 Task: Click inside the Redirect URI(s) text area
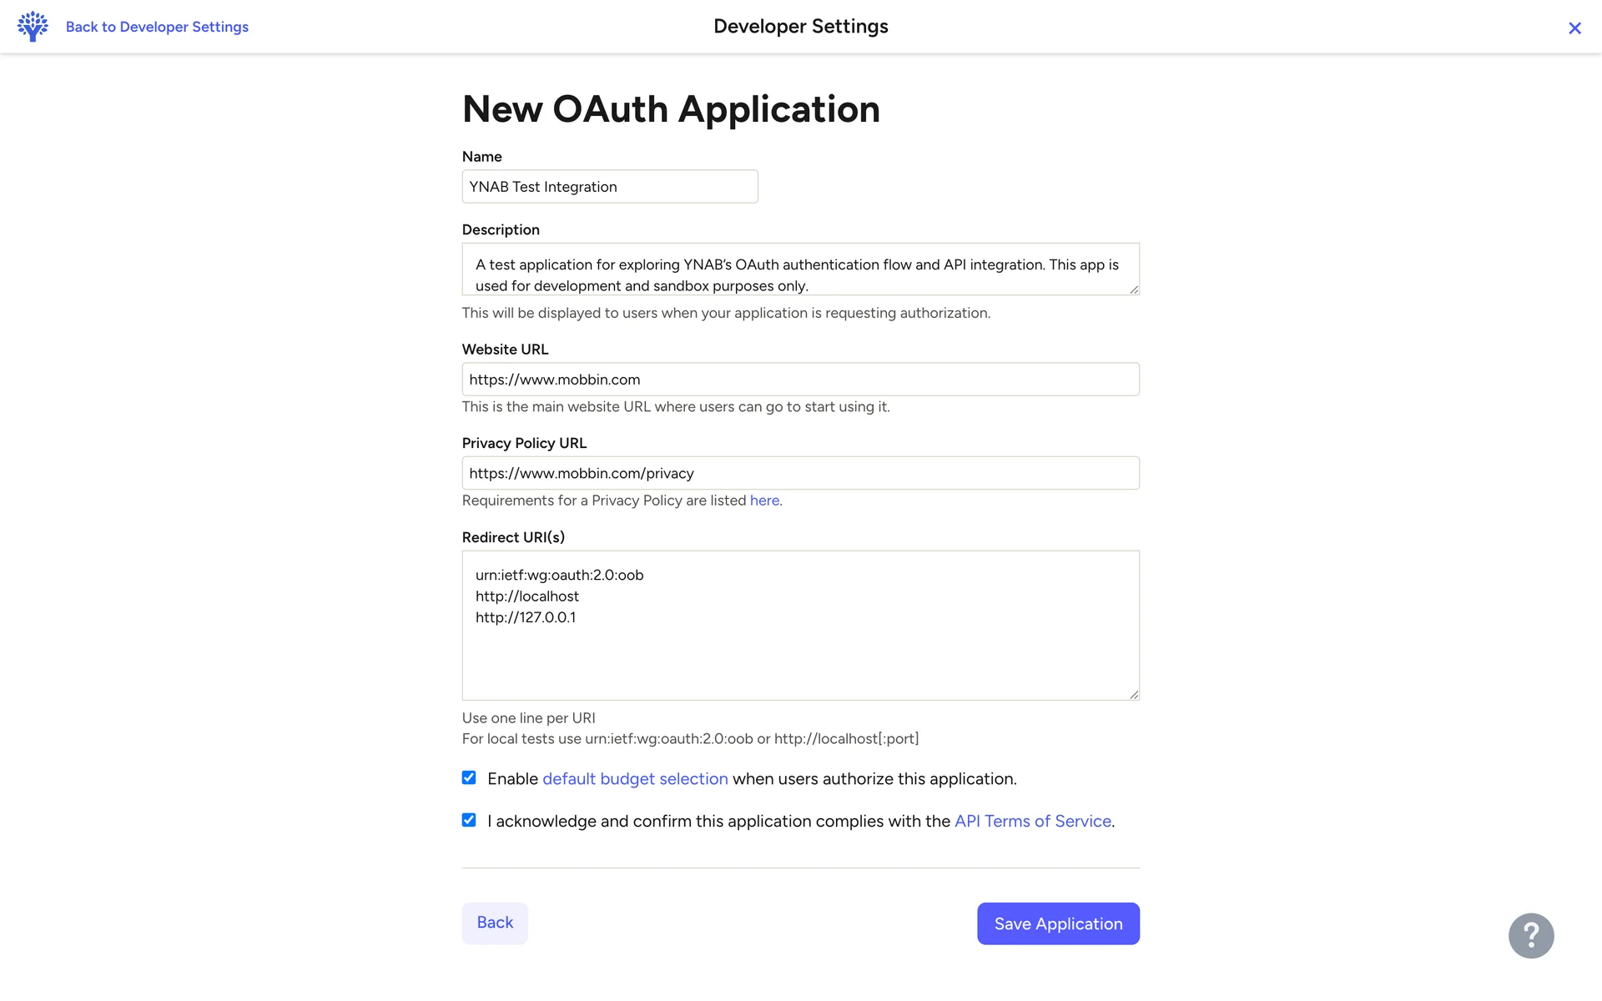click(800, 651)
